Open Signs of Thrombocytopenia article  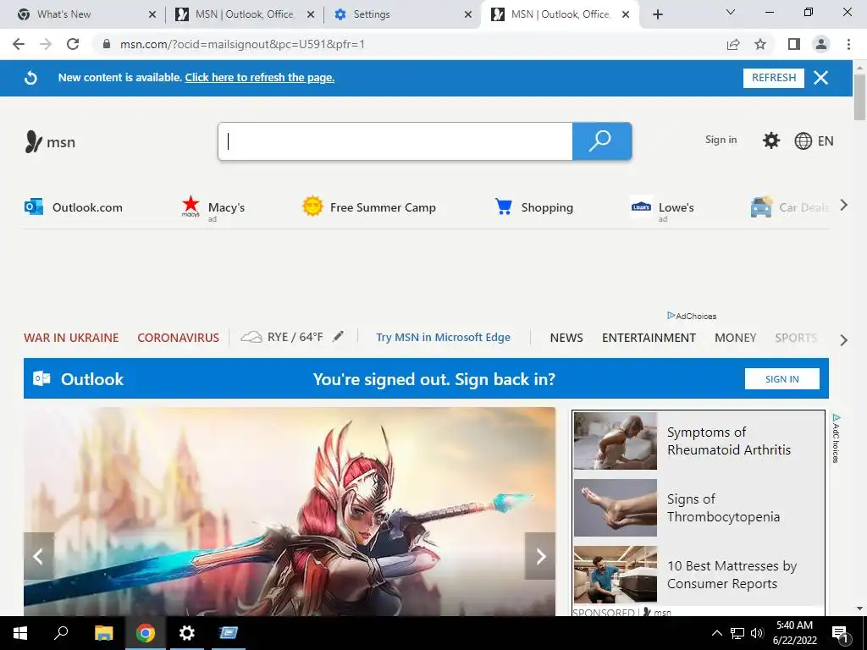(723, 508)
